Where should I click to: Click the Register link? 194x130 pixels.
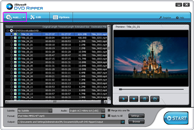pyautogui.click(x=165, y=18)
